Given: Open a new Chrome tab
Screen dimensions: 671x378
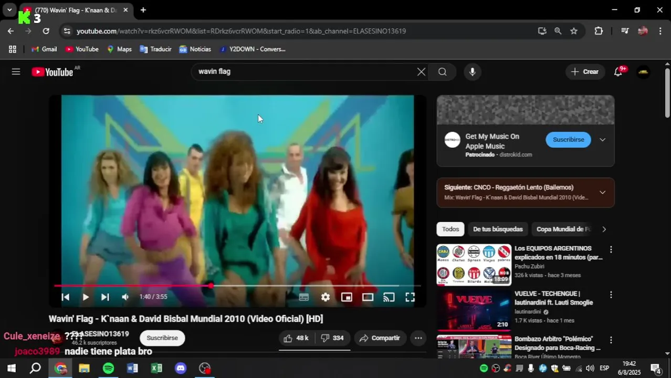Looking at the screenshot, I should point(143,10).
